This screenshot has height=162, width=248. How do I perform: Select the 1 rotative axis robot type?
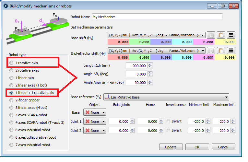[12, 63]
